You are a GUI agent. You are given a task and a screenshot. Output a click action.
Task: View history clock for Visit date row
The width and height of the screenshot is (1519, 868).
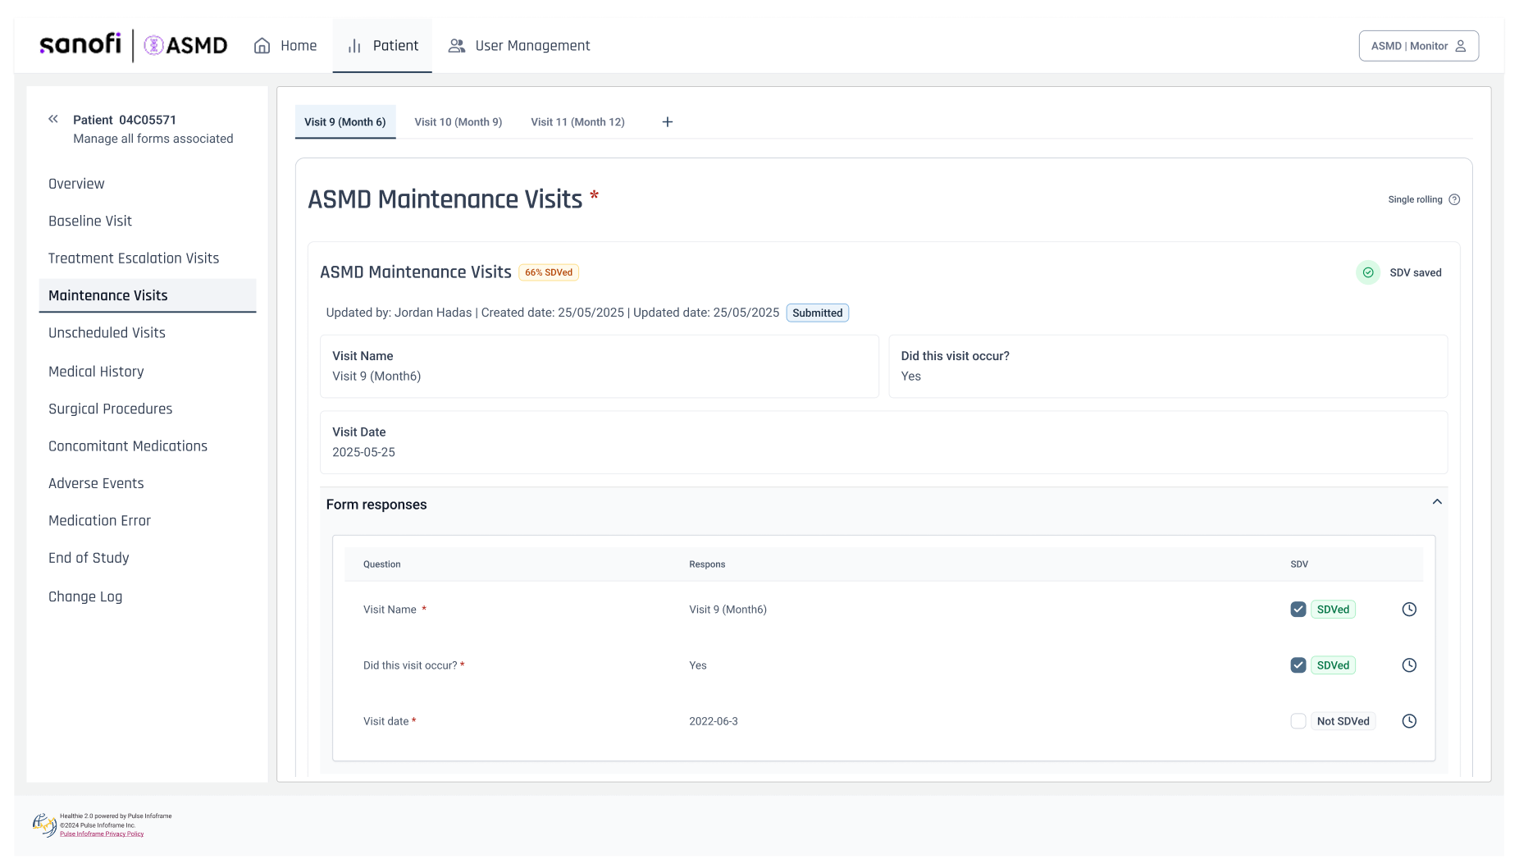coord(1409,721)
